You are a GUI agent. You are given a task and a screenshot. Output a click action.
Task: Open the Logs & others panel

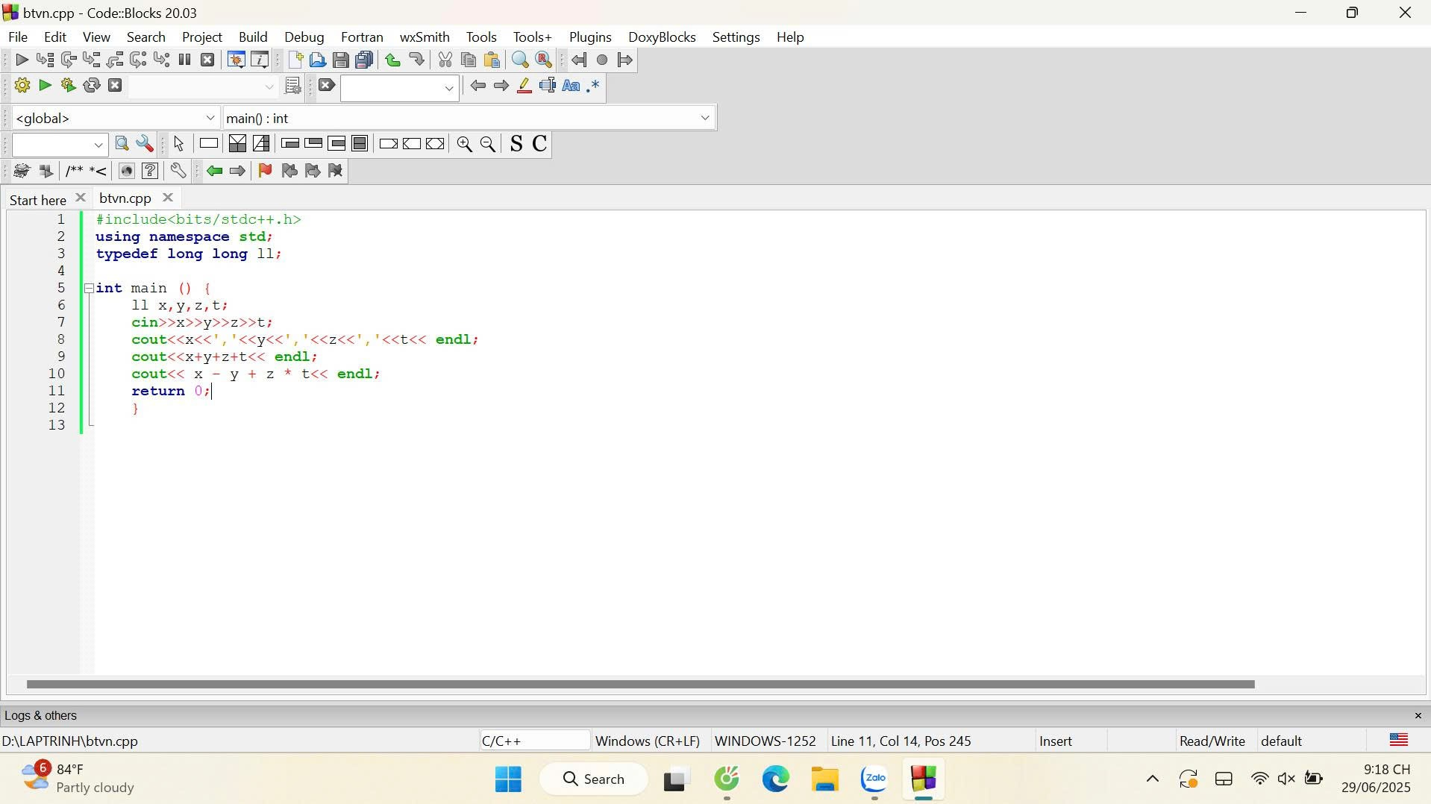(x=41, y=716)
